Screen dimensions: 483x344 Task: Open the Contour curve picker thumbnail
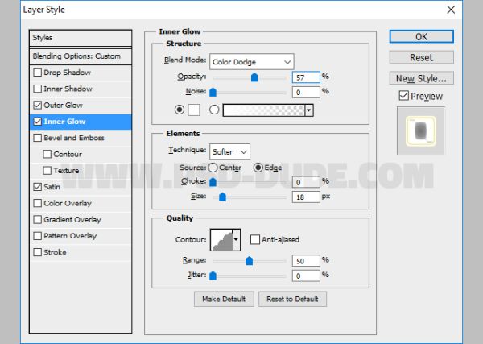(x=221, y=239)
